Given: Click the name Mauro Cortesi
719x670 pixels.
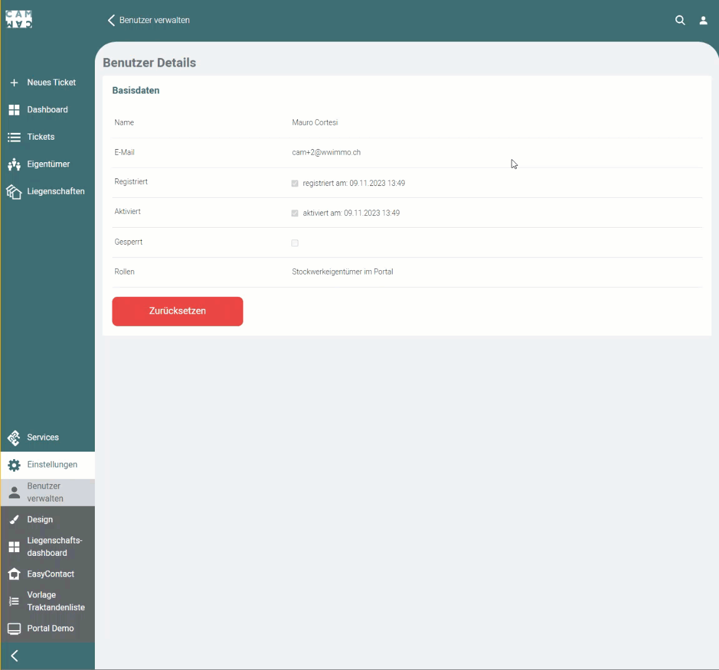Looking at the screenshot, I should [315, 122].
